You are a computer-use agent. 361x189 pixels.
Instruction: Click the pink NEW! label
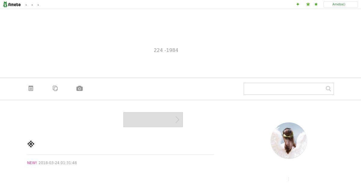click(32, 163)
